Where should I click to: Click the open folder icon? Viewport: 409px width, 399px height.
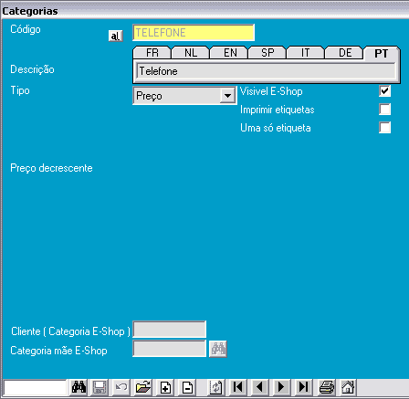pos(143,387)
